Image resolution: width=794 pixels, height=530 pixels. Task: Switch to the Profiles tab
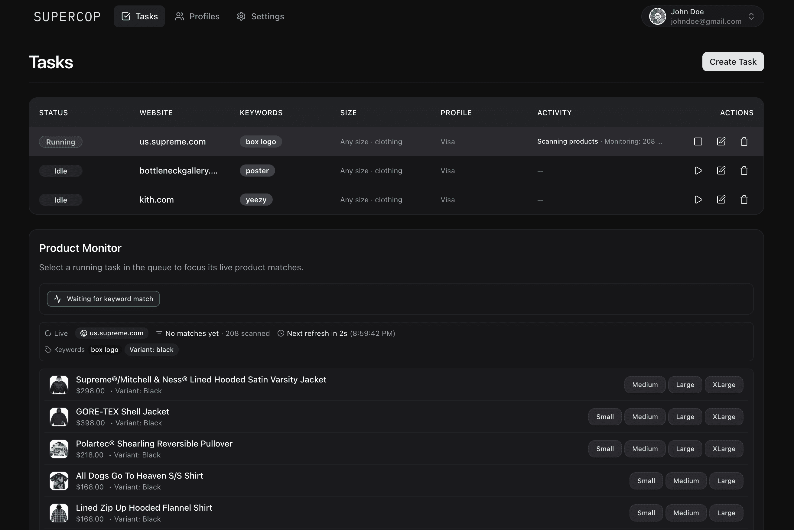(197, 16)
